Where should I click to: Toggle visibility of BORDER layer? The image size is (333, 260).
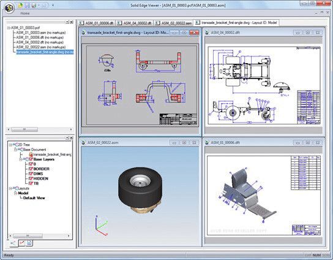(31, 169)
